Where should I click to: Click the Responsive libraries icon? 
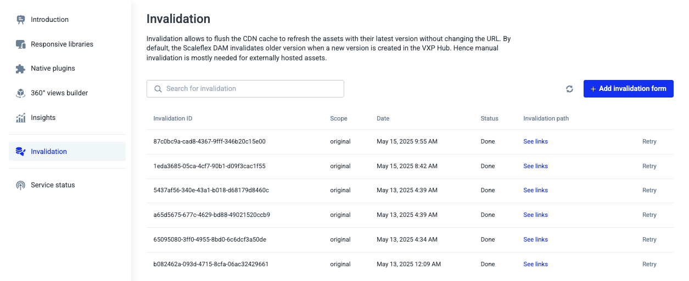[x=21, y=44]
